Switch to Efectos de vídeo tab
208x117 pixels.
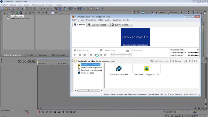[58, 55]
